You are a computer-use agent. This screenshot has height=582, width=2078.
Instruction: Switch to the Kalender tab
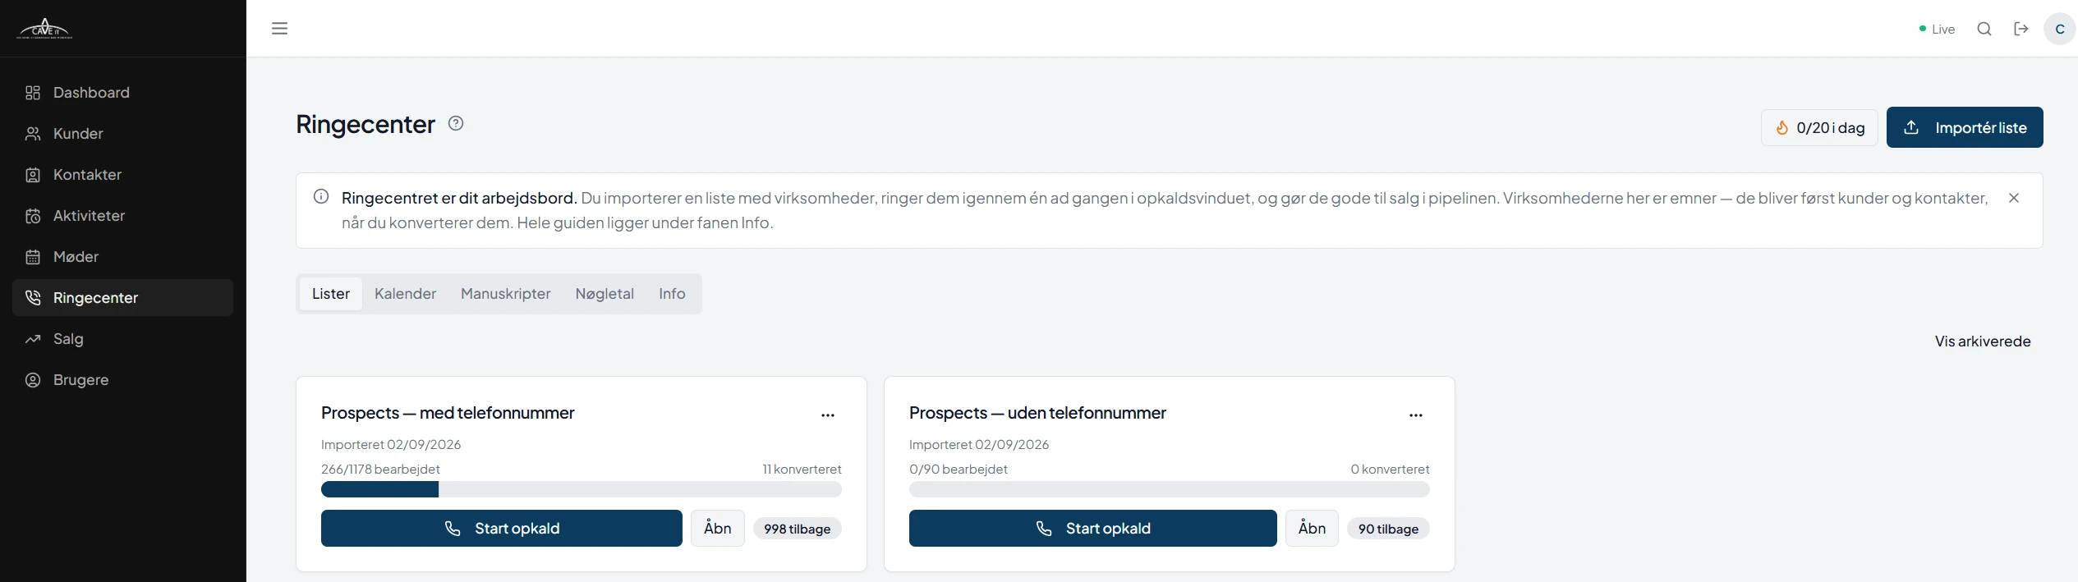[x=405, y=294]
